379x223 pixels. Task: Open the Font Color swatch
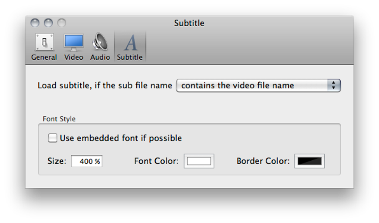199,161
